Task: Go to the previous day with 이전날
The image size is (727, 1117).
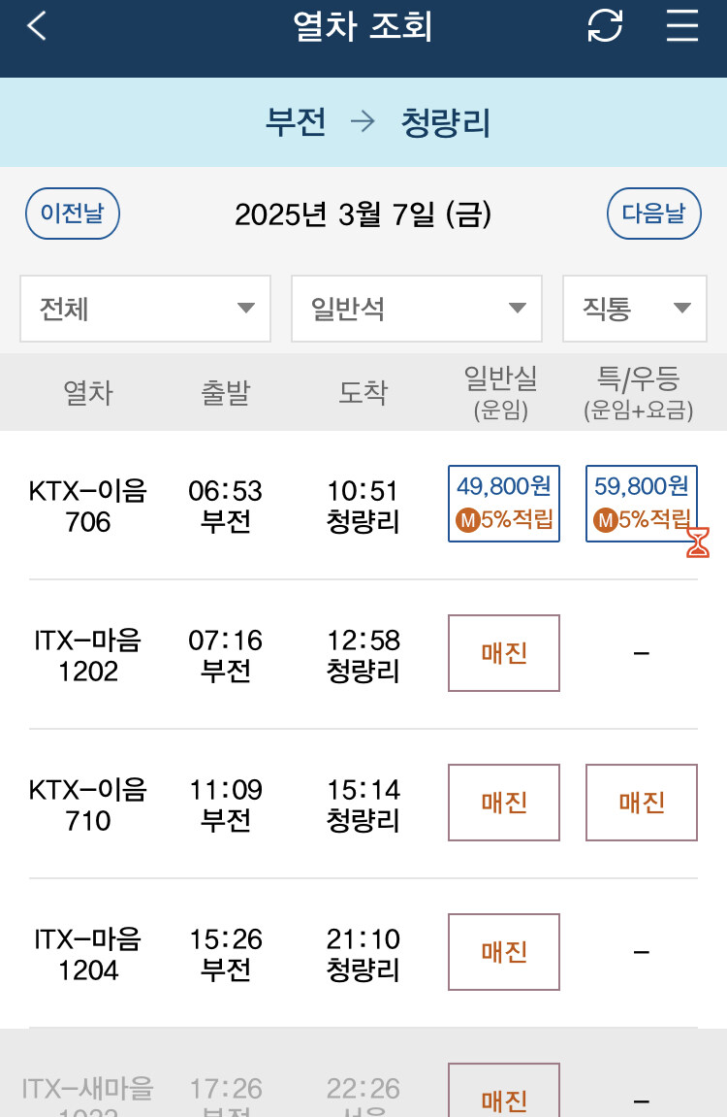Action: 72,214
